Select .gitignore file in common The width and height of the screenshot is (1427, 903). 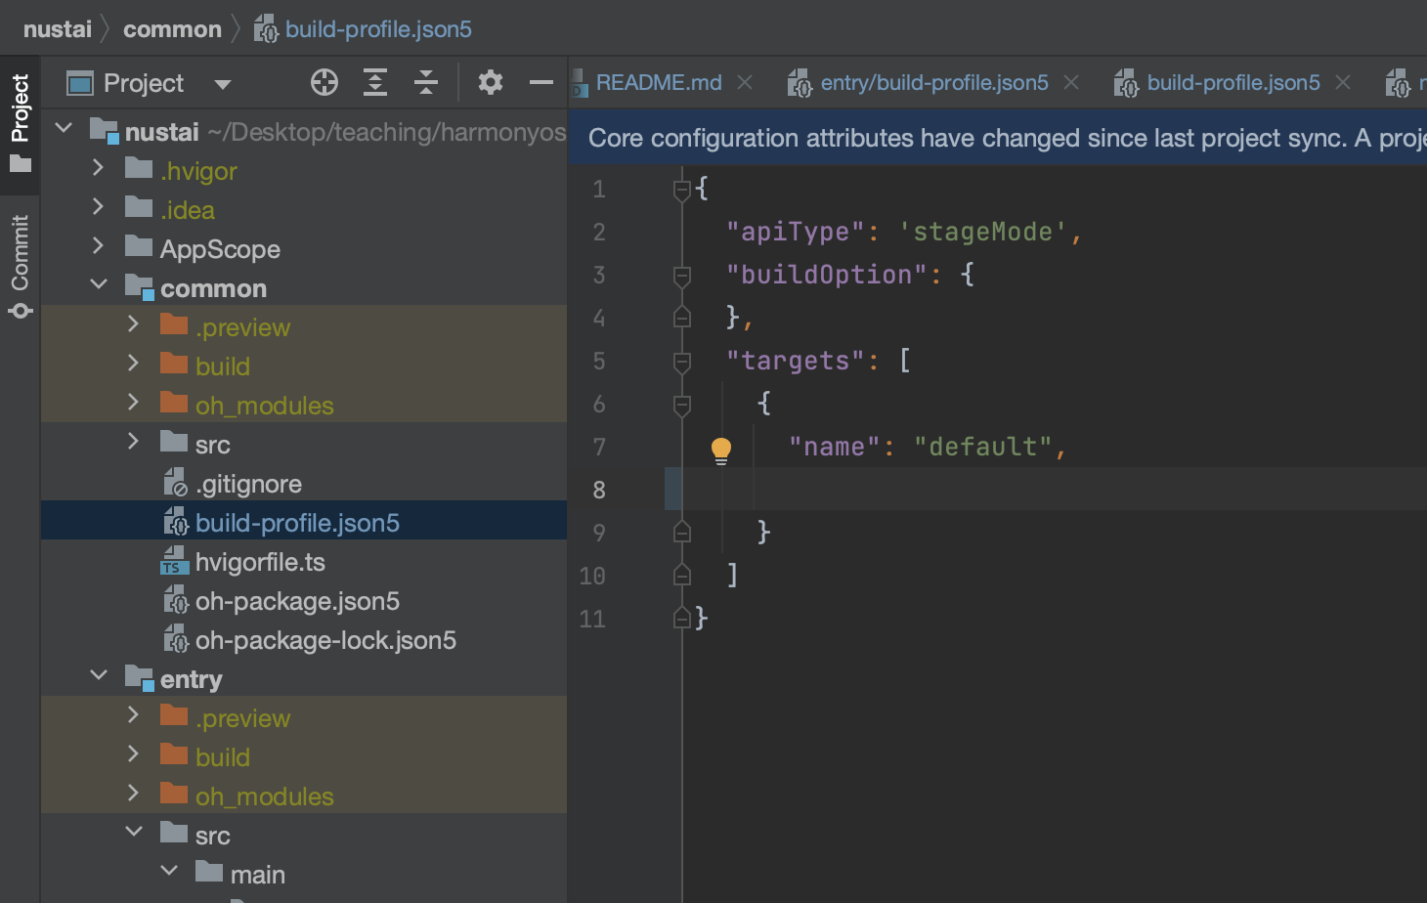(304, 484)
